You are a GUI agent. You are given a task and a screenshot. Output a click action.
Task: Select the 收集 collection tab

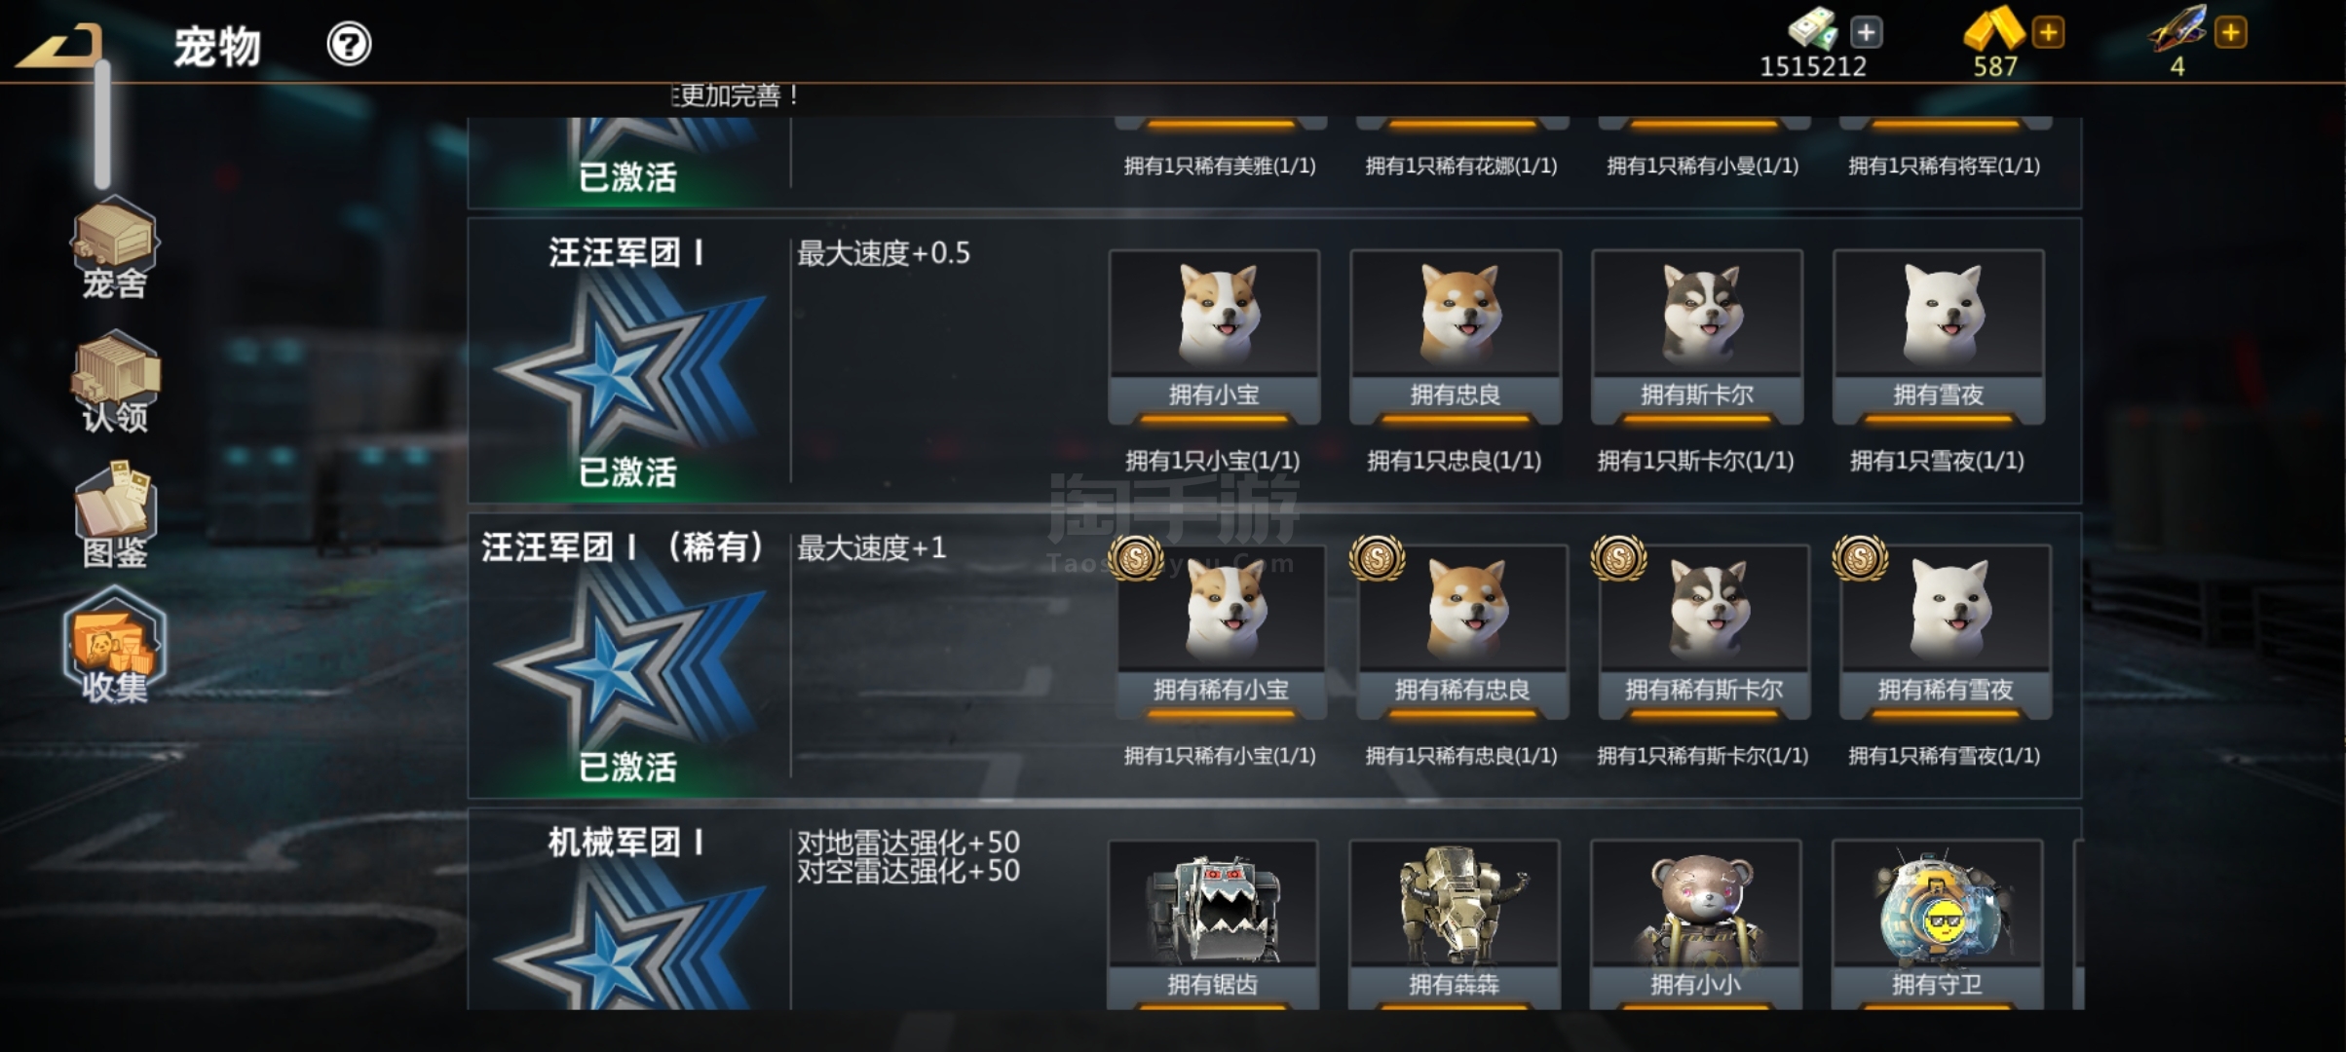click(114, 646)
